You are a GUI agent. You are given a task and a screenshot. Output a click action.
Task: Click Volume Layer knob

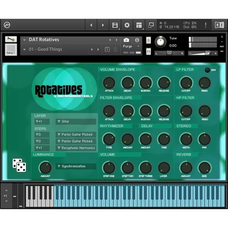tap(164, 168)
